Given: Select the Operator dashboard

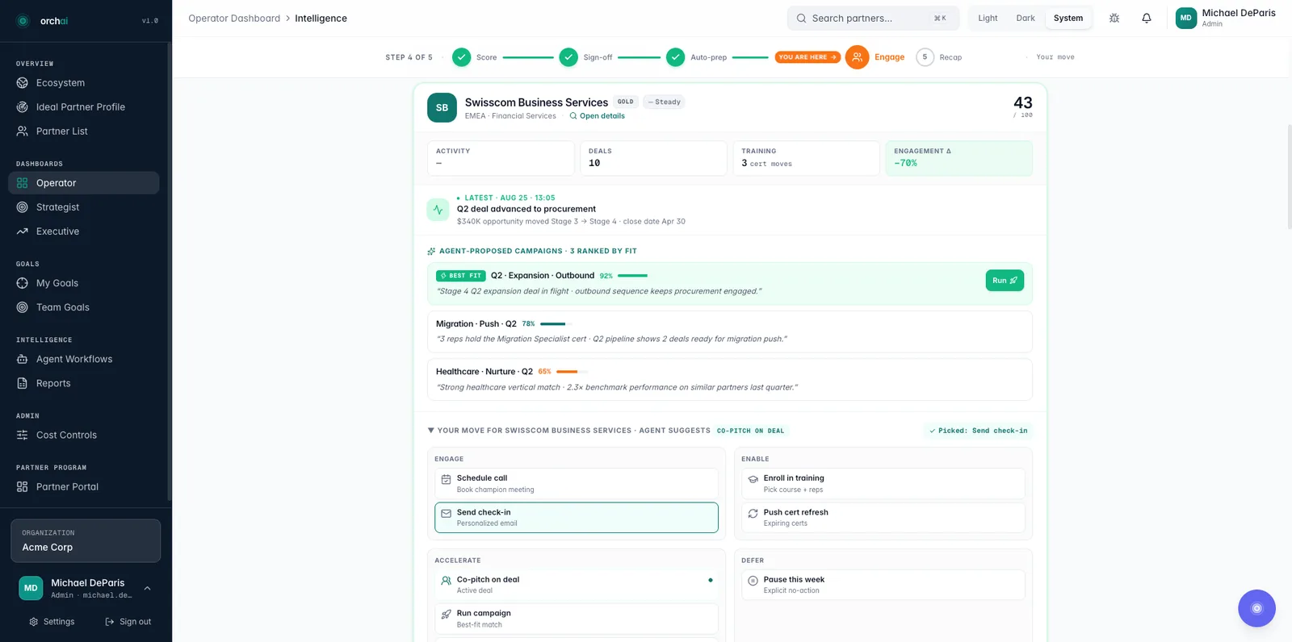Looking at the screenshot, I should [84, 183].
